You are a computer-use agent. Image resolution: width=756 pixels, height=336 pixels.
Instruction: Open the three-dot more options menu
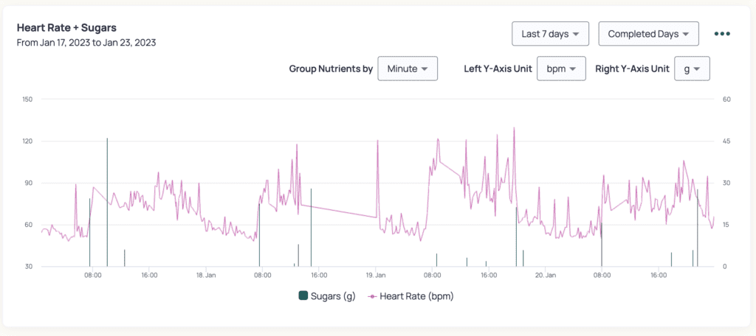(722, 34)
